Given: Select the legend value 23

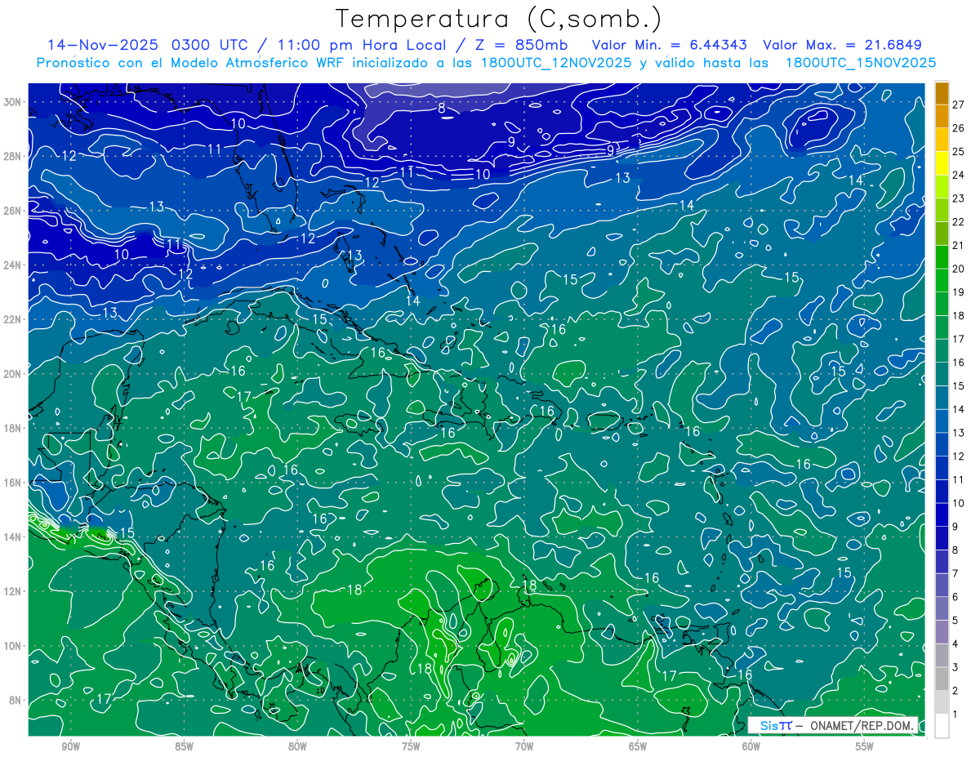Looking at the screenshot, I should pos(958,198).
